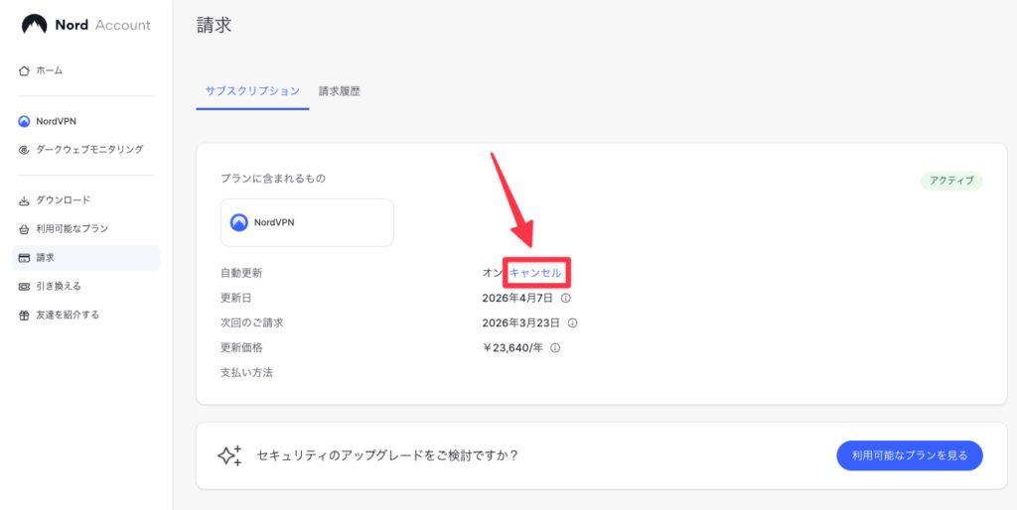Click セキュリティのアップグレードをご検討ですか？ text
The height and width of the screenshot is (510, 1017).
(388, 455)
